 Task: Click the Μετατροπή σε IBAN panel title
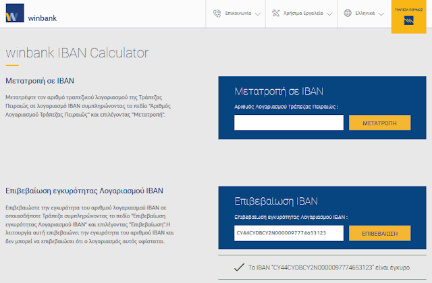click(279, 91)
